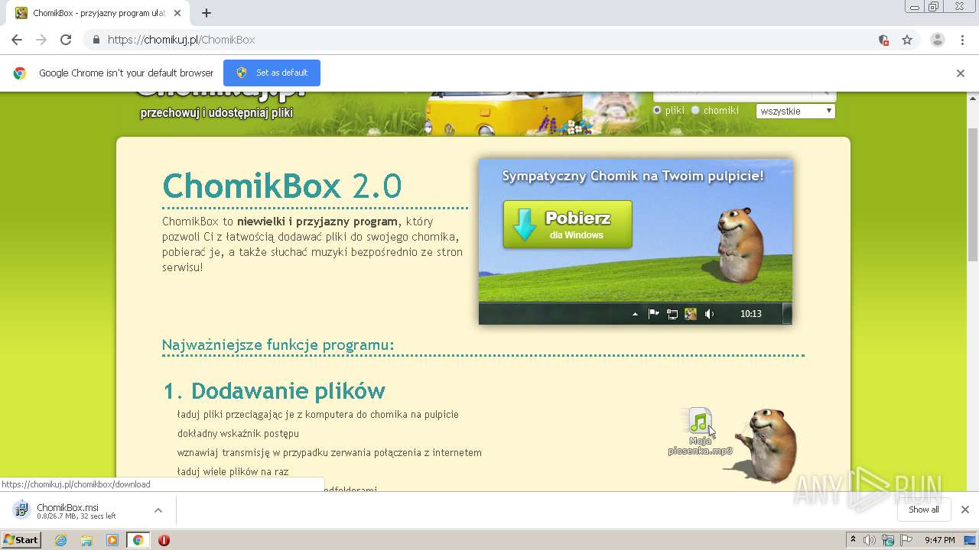Click the red Opera taskbar icon
Image resolution: width=979 pixels, height=550 pixels.
pos(164,540)
